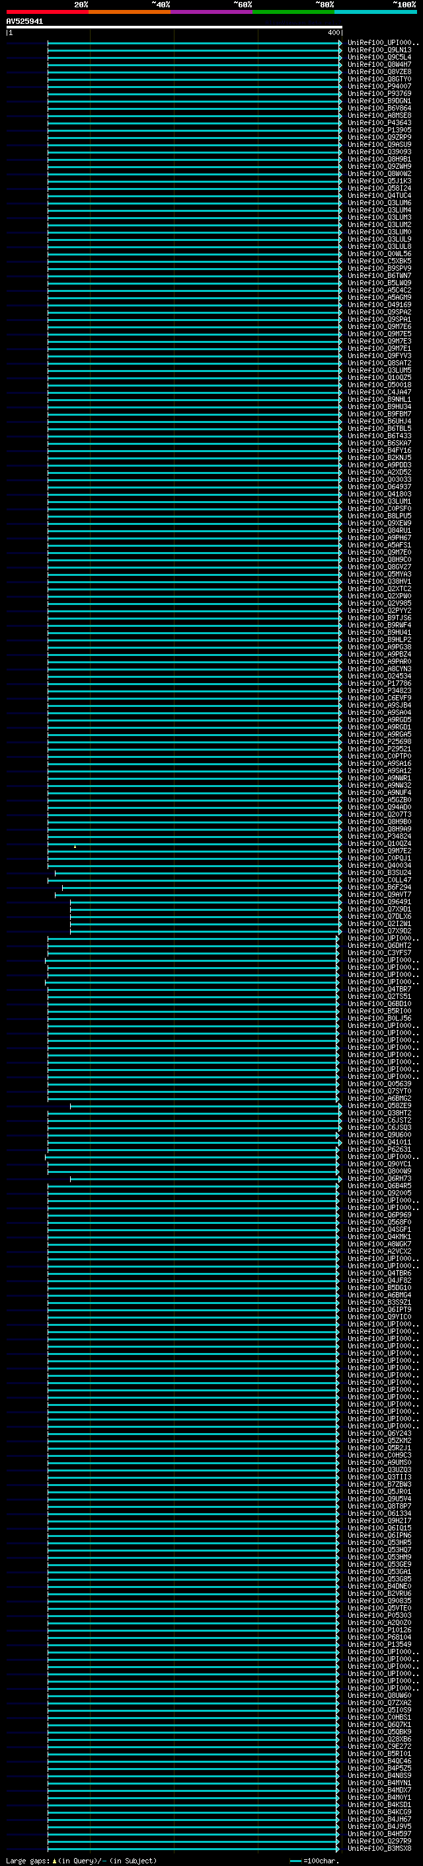Select label UniRef100_Q0WL56

point(379,254)
